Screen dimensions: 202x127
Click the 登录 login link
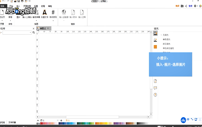coord(190,6)
